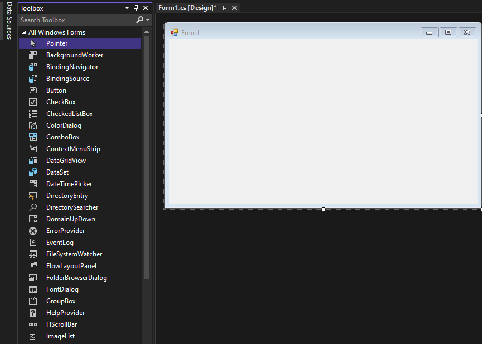Click the Form1 window icon
Viewport: 482px width, 344px height.
pos(174,32)
